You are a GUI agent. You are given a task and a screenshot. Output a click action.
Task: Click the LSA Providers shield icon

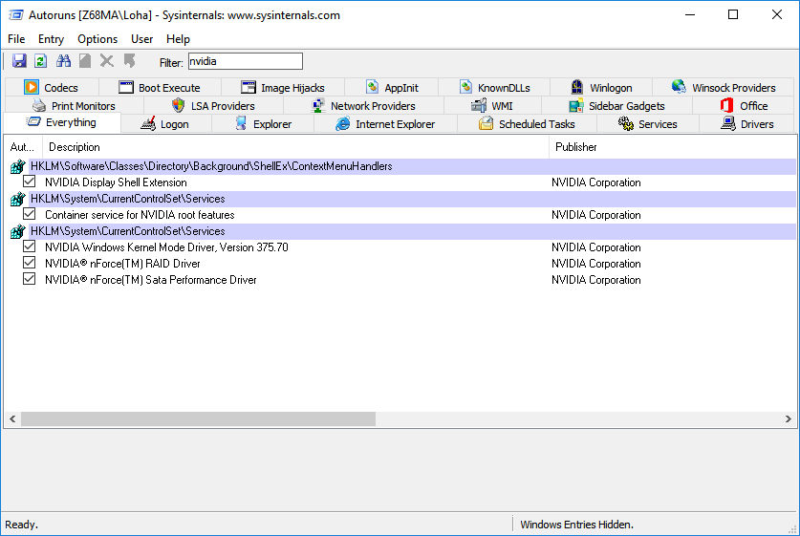coord(178,105)
